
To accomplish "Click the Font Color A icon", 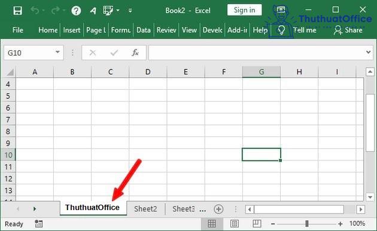I will point(93,11).
